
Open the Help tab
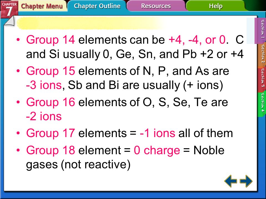coord(216,6)
